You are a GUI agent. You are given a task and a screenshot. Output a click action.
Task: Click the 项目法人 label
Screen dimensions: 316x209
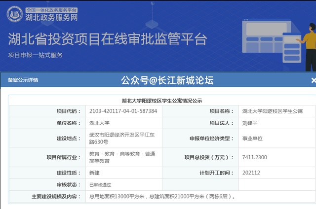tap(222, 123)
